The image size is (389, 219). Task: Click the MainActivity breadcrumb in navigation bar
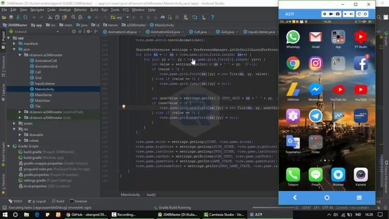point(162,25)
